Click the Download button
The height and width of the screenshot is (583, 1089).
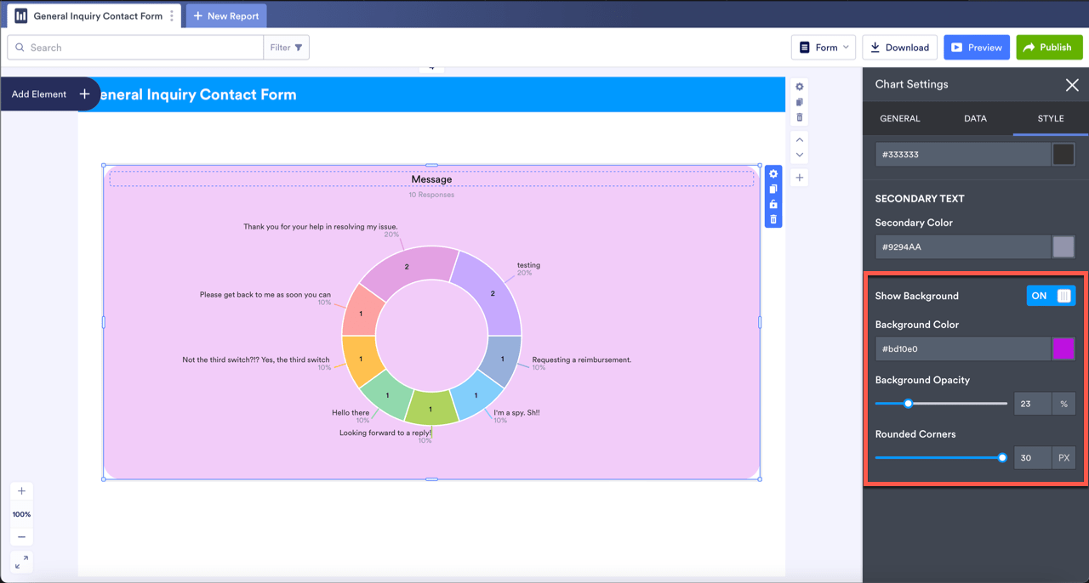click(x=899, y=48)
